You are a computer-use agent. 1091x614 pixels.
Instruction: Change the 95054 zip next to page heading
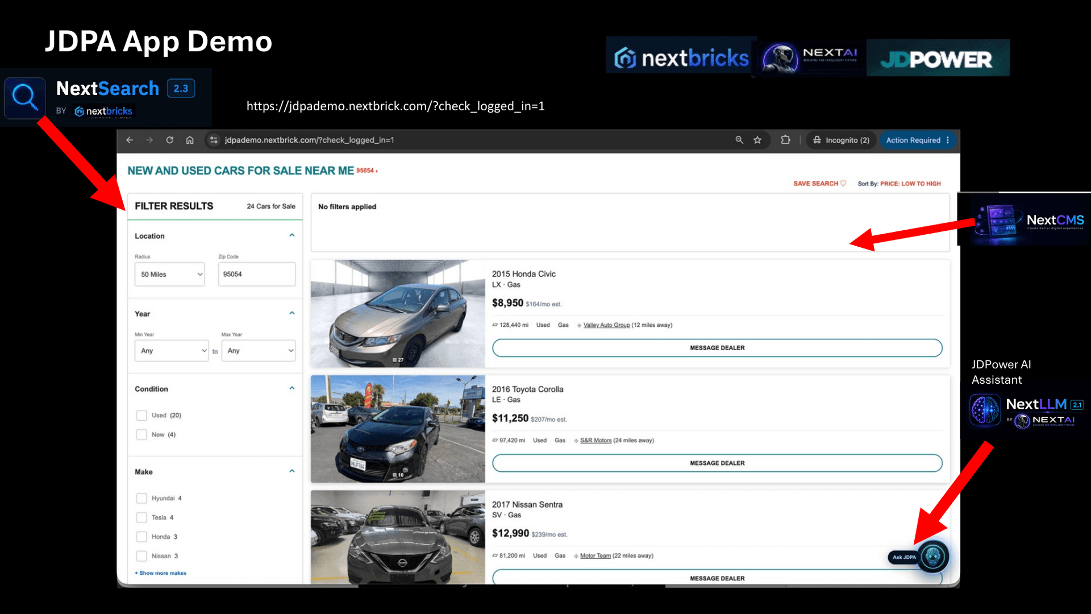(x=367, y=171)
